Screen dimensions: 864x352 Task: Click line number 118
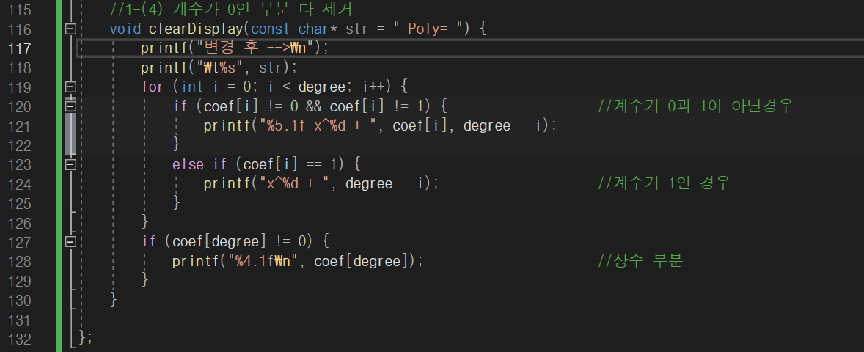tap(21, 67)
